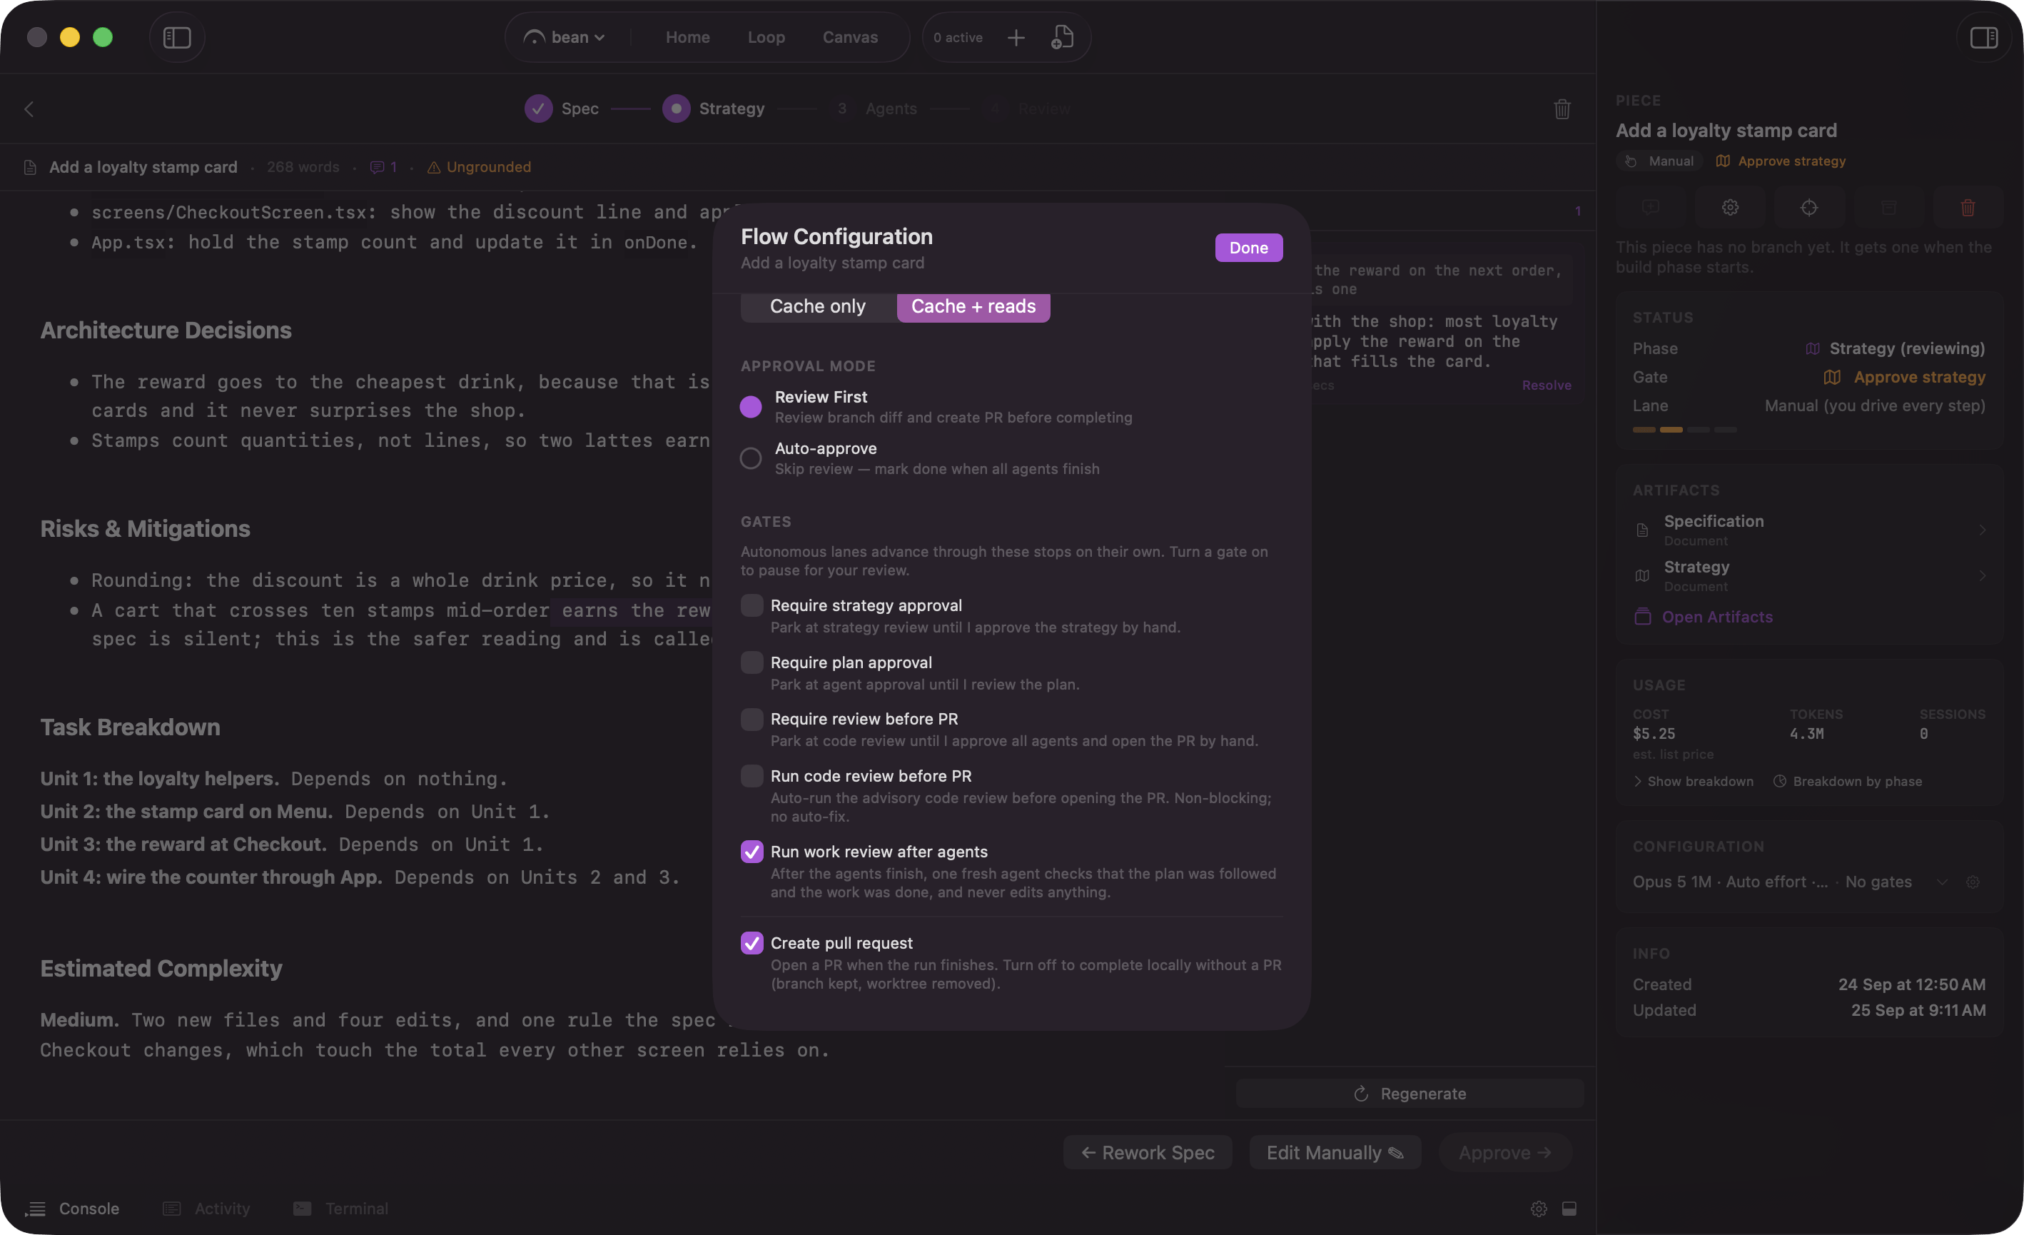Click the Regenerate button
Image resolution: width=2024 pixels, height=1235 pixels.
pyautogui.click(x=1409, y=1094)
